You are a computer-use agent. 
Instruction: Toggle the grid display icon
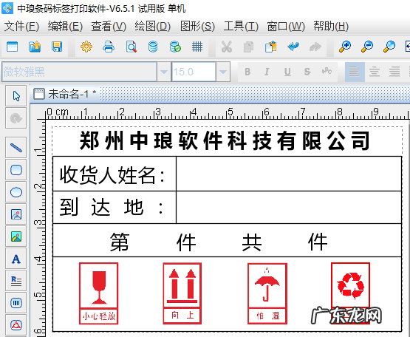[197, 47]
